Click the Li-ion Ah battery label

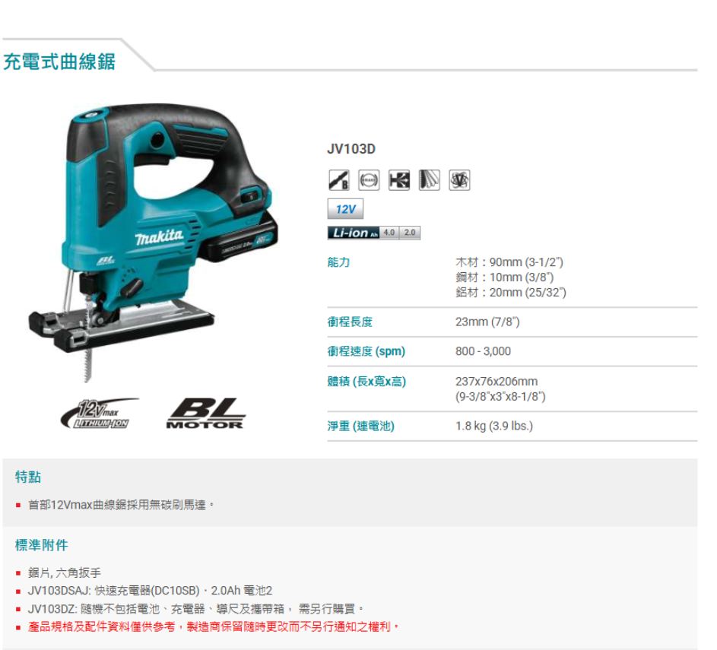click(x=354, y=233)
